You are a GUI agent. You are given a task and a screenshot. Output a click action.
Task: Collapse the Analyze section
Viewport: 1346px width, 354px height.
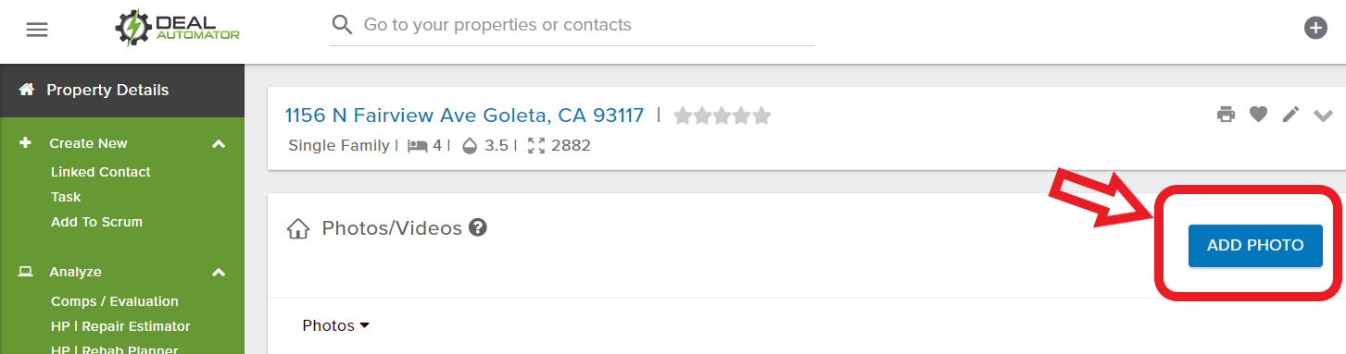coord(219,273)
